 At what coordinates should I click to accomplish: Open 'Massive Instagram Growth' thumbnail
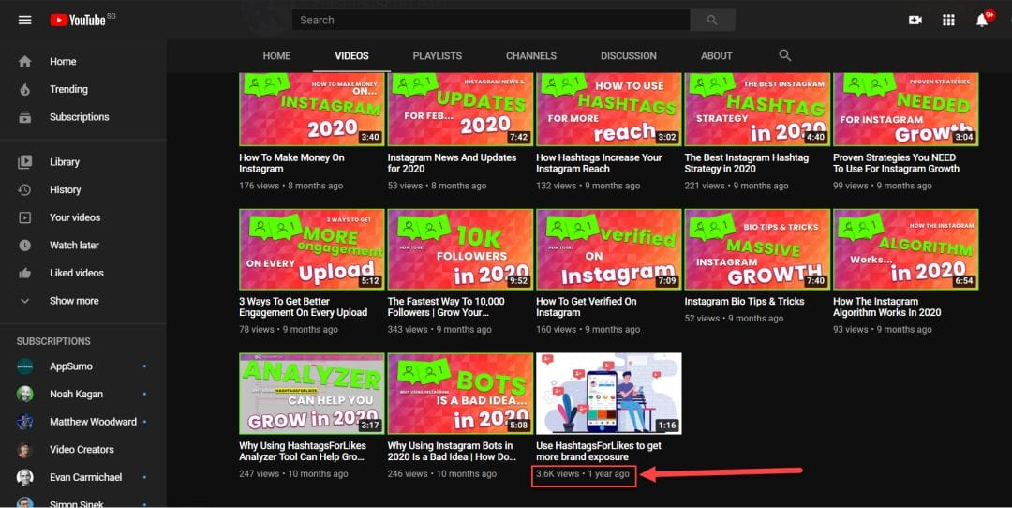[757, 249]
